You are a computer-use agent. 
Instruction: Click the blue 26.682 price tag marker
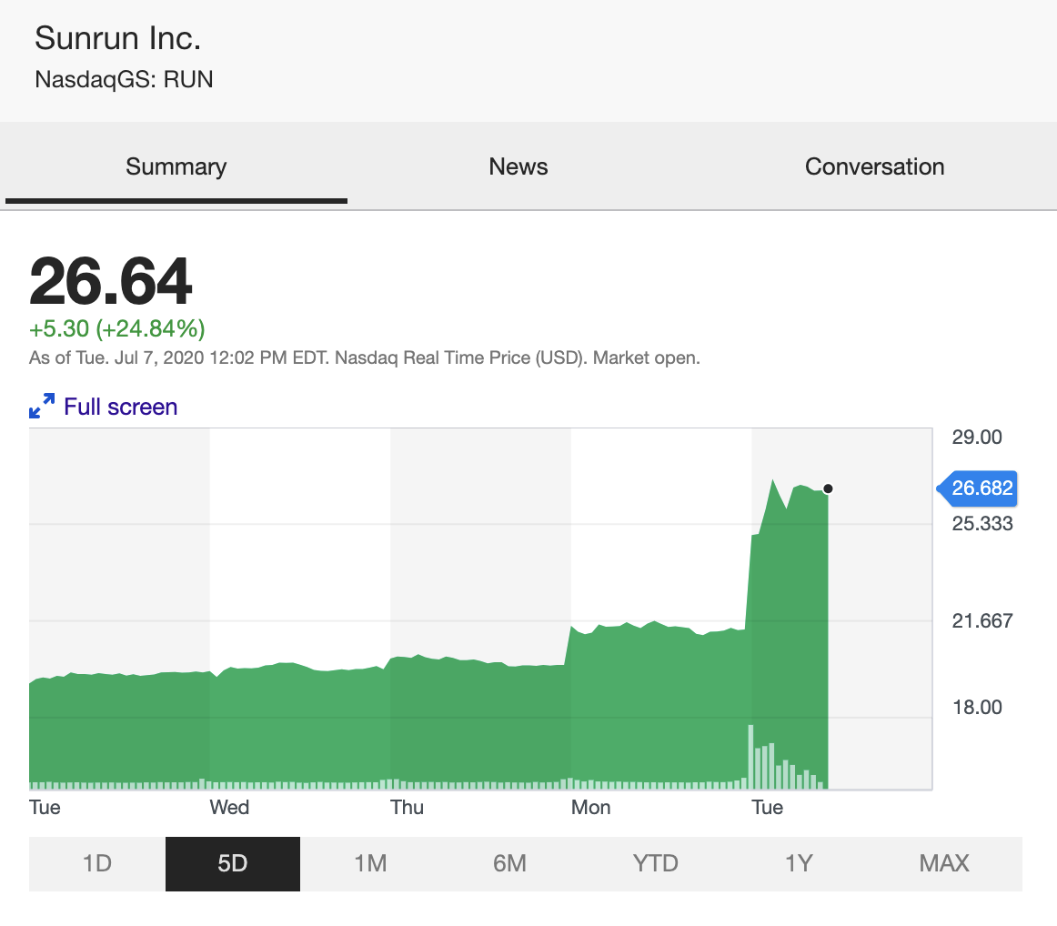(x=979, y=488)
